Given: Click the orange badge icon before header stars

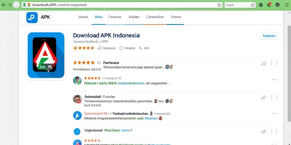Looking at the screenshot, I should click(x=75, y=48).
